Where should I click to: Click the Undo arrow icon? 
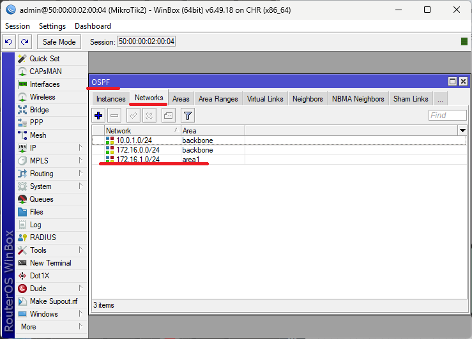9,42
